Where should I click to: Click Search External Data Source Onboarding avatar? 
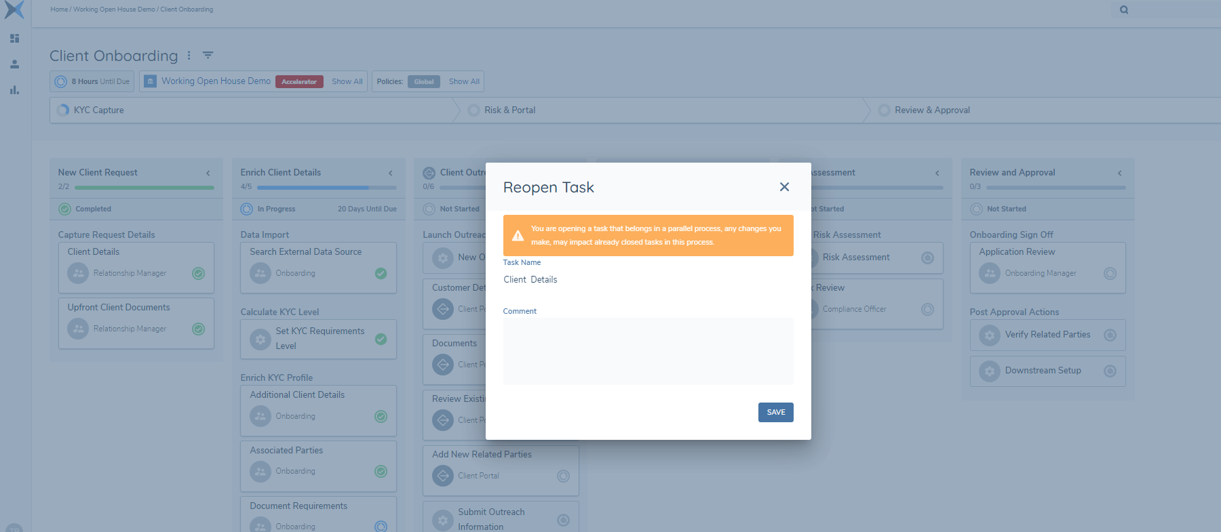260,273
